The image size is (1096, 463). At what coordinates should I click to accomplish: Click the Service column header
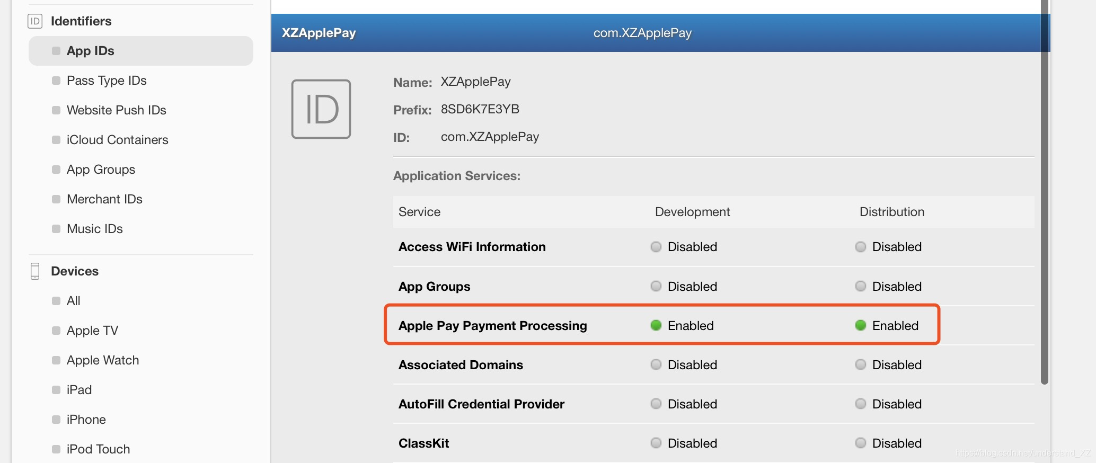click(419, 212)
